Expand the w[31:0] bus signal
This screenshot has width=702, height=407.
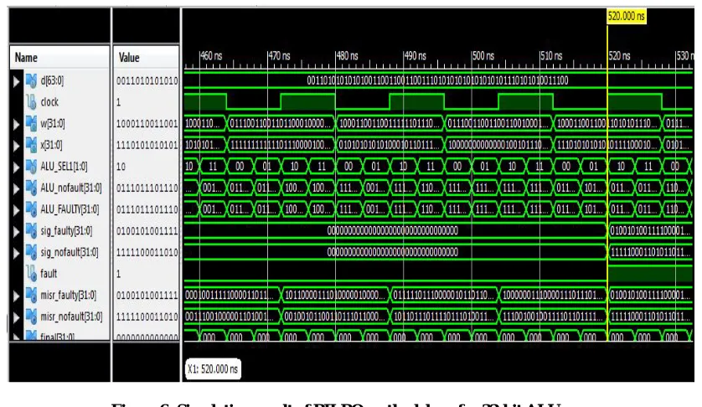17,125
